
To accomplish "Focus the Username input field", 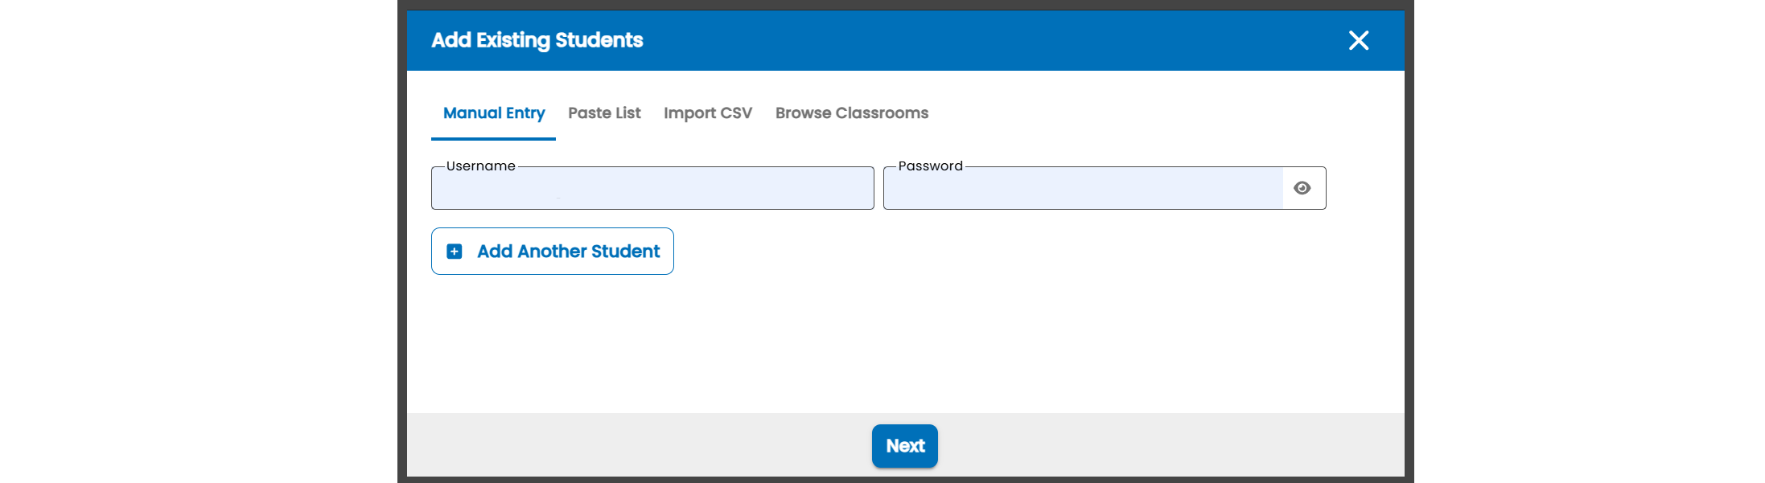I will coord(652,188).
